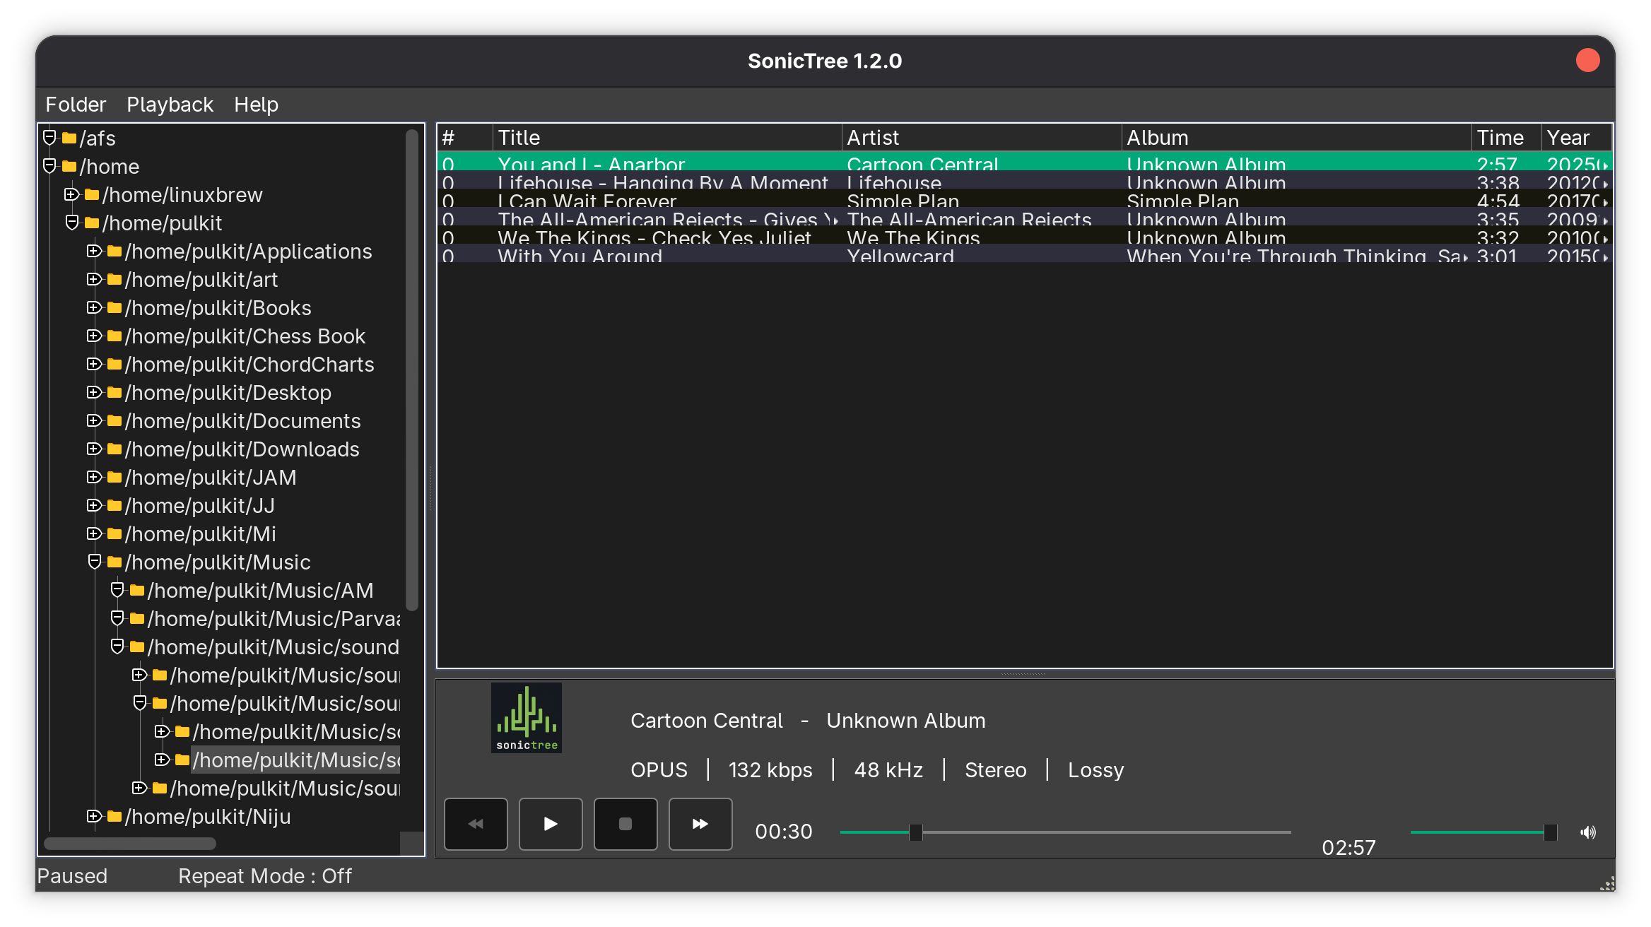Click the 02:57 total duration label
The image size is (1651, 927).
pyautogui.click(x=1349, y=847)
